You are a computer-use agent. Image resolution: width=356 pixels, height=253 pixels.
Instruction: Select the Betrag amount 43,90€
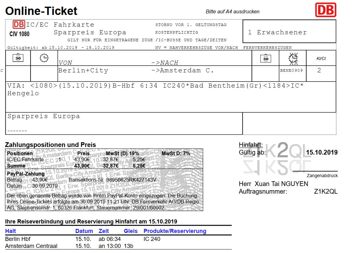(40, 180)
